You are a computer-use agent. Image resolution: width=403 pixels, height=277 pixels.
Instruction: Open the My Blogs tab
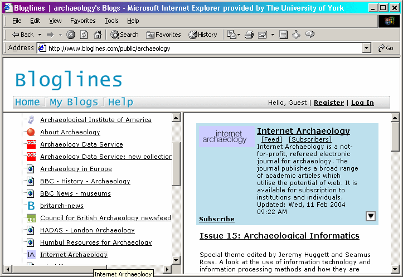tap(74, 102)
